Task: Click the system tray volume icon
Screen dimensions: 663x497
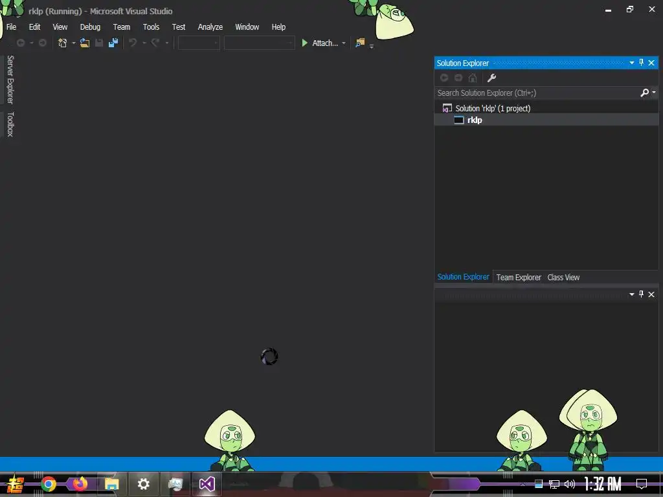Action: tap(570, 484)
